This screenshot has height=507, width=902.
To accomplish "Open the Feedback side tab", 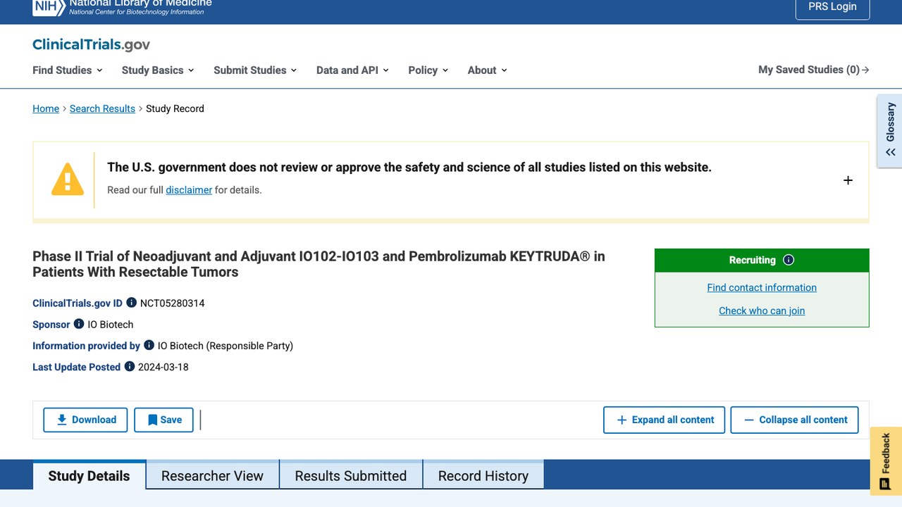I will pos(886,461).
